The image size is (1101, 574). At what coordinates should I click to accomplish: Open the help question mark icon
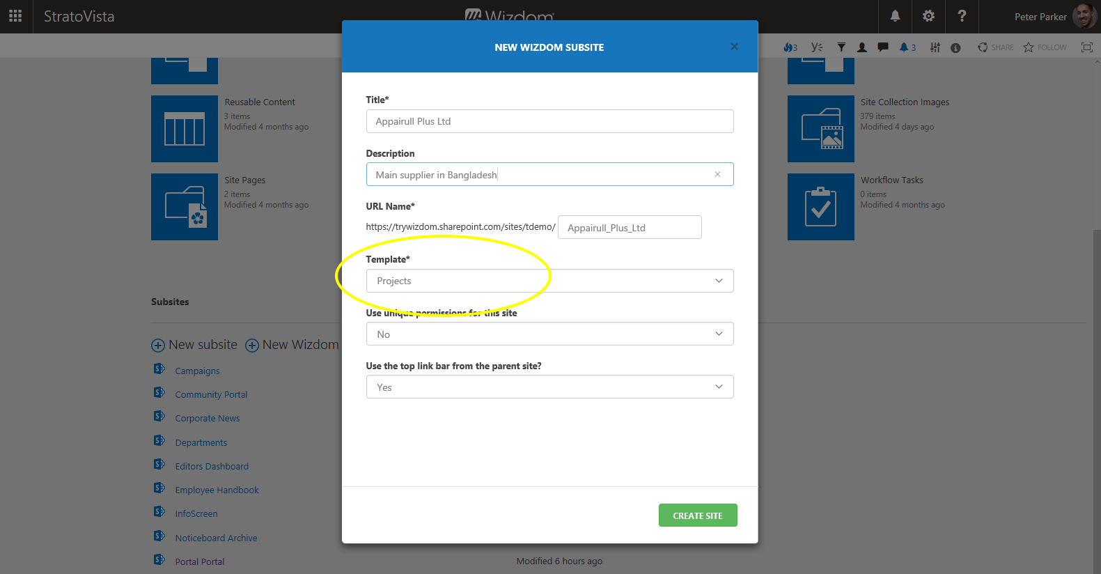click(x=962, y=16)
